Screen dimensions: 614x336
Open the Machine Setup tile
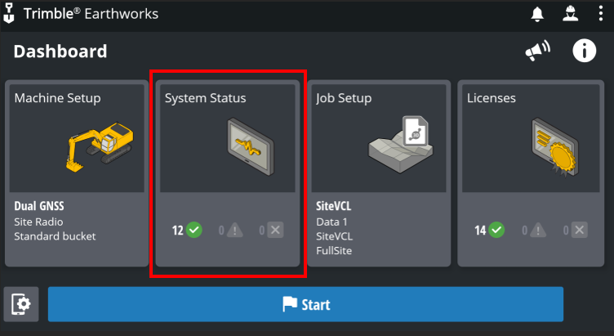click(x=77, y=173)
